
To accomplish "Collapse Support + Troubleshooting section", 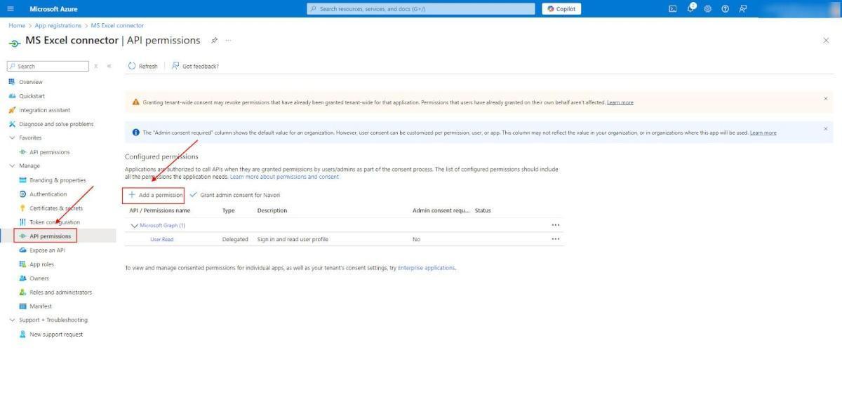I will point(11,320).
